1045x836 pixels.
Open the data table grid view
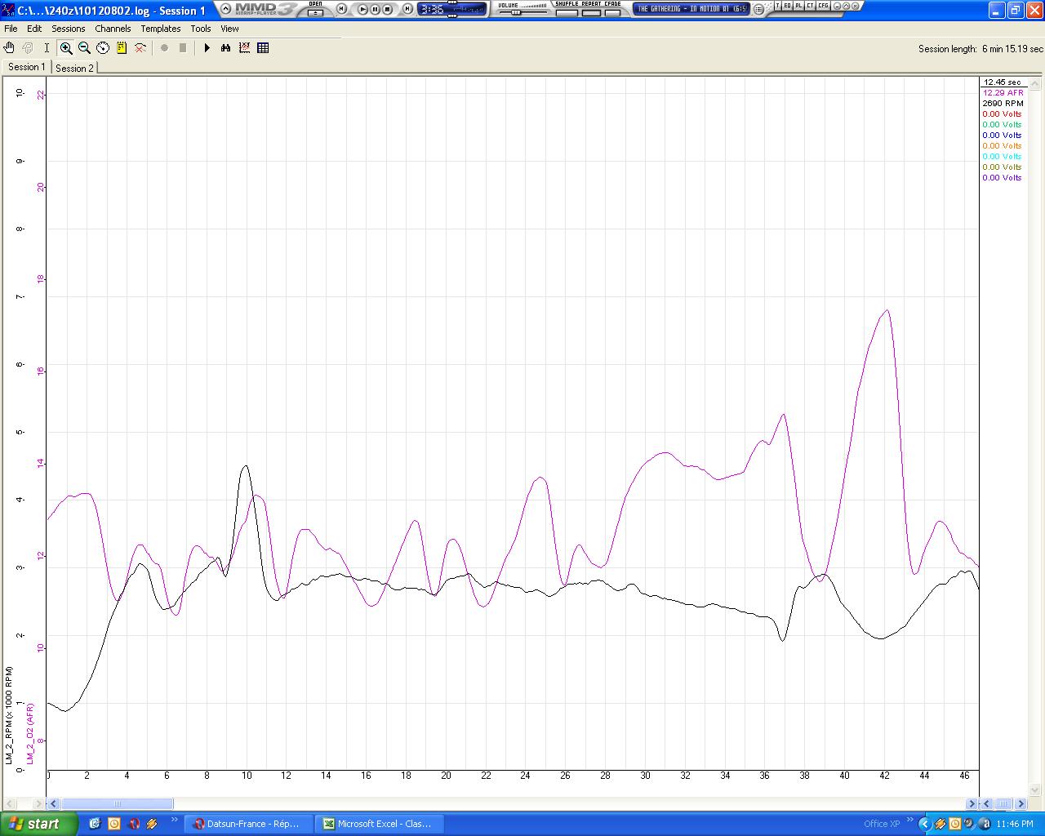(x=263, y=48)
